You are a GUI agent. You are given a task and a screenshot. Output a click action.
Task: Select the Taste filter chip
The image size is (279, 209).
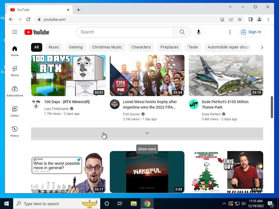pyautogui.click(x=193, y=47)
